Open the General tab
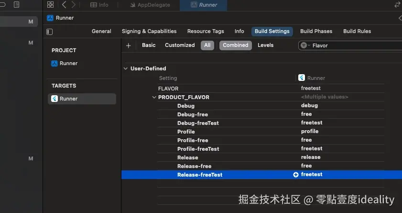Screen dimensions: 402x213 pyautogui.click(x=101, y=31)
